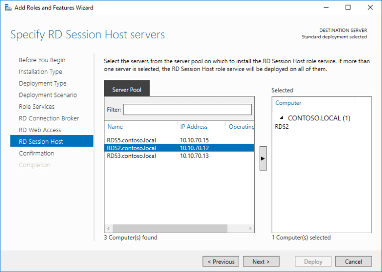Click the Filter text field
This screenshot has height=272, width=382.
(x=187, y=109)
